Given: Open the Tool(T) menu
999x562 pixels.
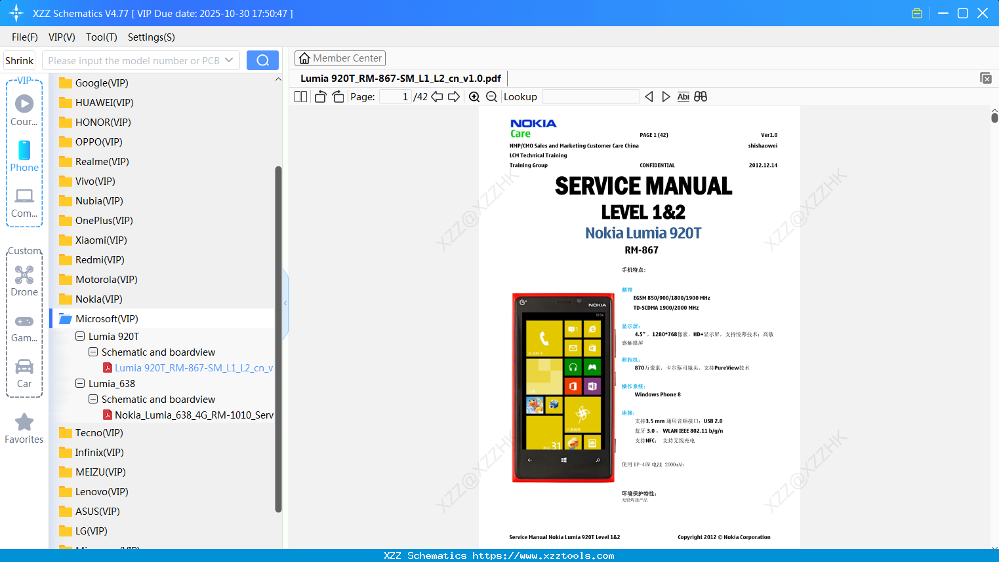Looking at the screenshot, I should click(101, 37).
